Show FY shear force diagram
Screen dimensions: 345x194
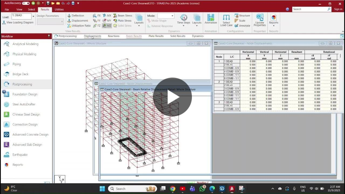click(97, 21)
